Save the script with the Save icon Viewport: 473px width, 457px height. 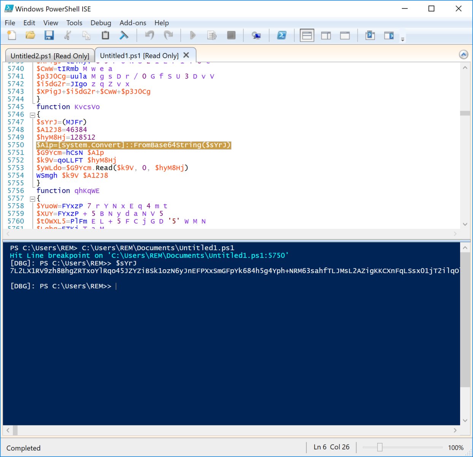[x=49, y=35]
